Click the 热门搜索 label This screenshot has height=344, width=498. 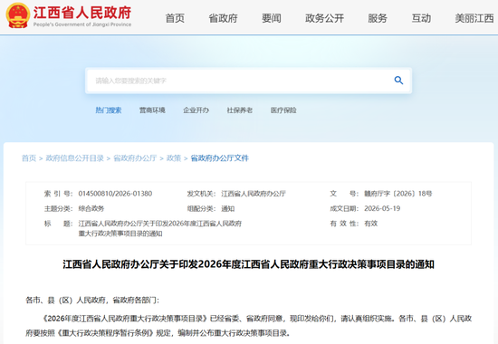coord(109,110)
